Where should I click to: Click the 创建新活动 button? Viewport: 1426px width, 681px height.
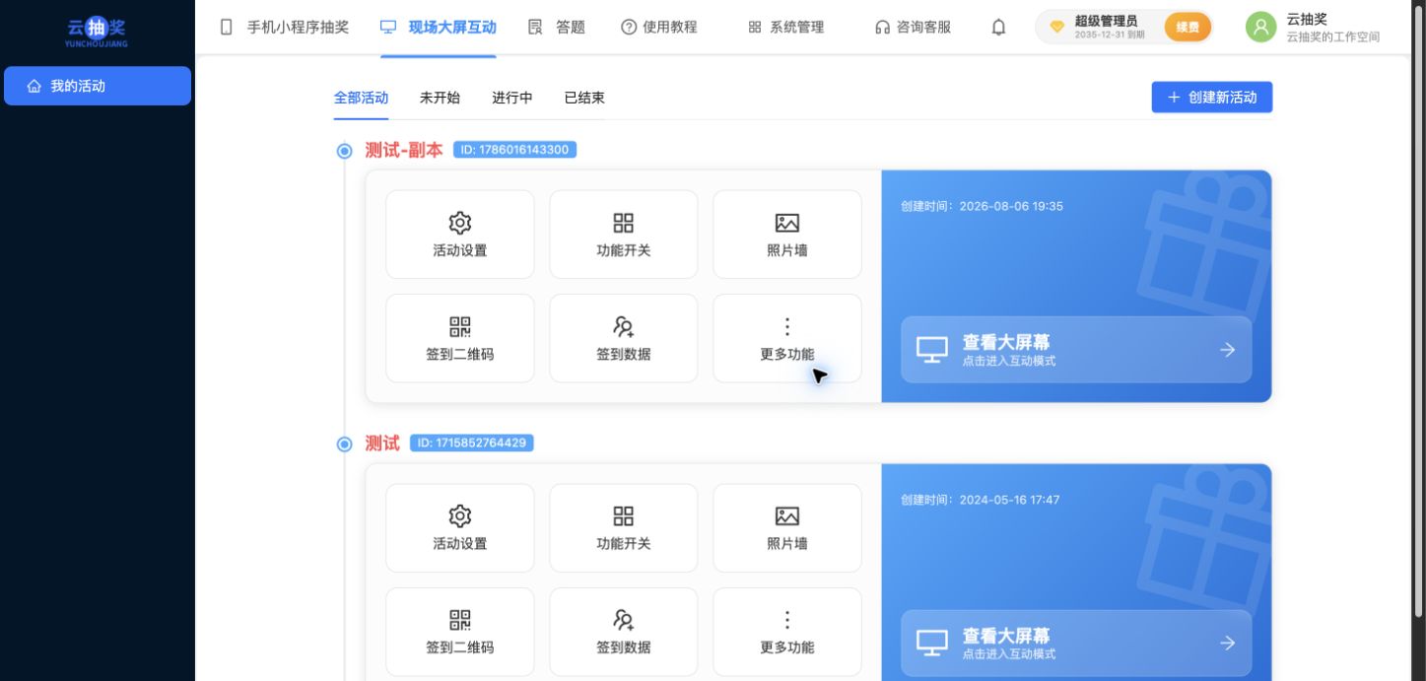pyautogui.click(x=1212, y=98)
